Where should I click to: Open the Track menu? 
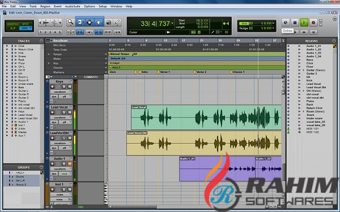(33, 6)
